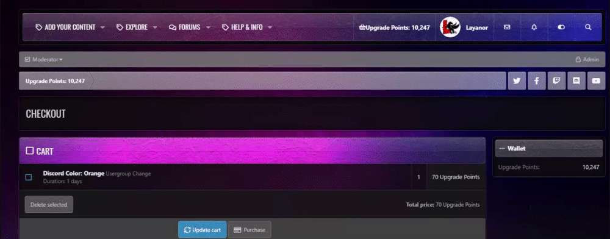Open the Discord Color: Orange item link
610x239 pixels.
(74, 174)
